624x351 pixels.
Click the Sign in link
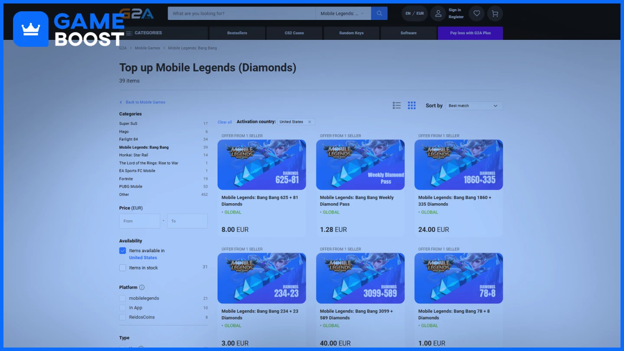[x=455, y=10]
